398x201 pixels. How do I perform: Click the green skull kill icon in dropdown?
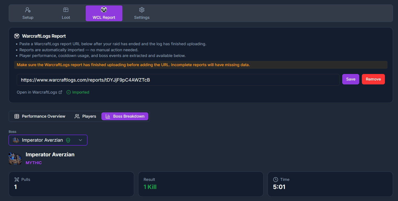[68, 140]
